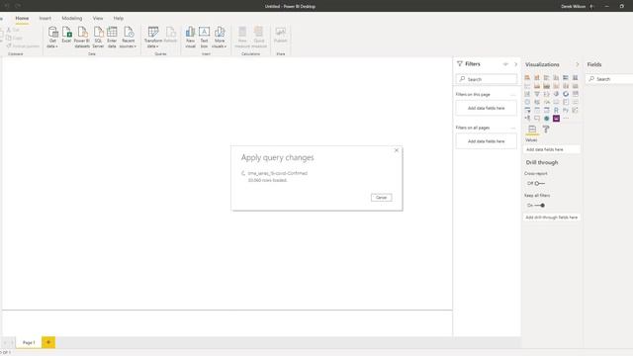
Task: Select the R script visual
Action: 556,110
